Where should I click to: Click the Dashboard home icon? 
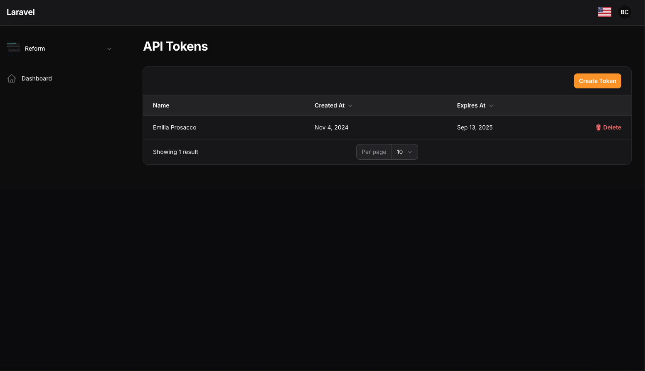(x=12, y=78)
